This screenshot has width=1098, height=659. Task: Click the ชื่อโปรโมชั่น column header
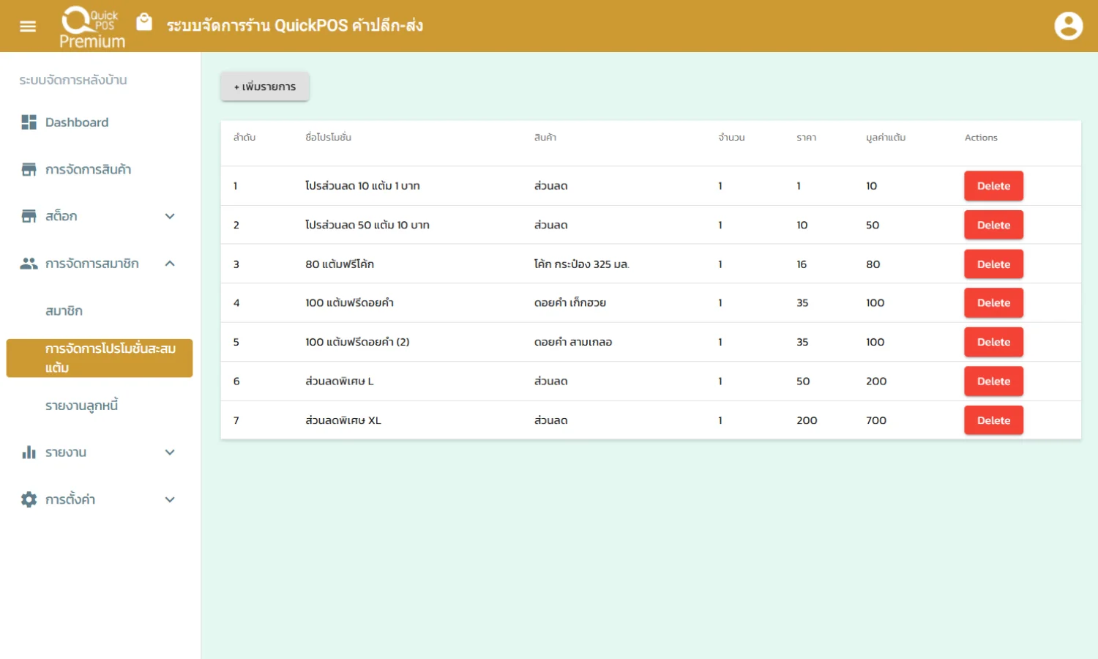328,138
